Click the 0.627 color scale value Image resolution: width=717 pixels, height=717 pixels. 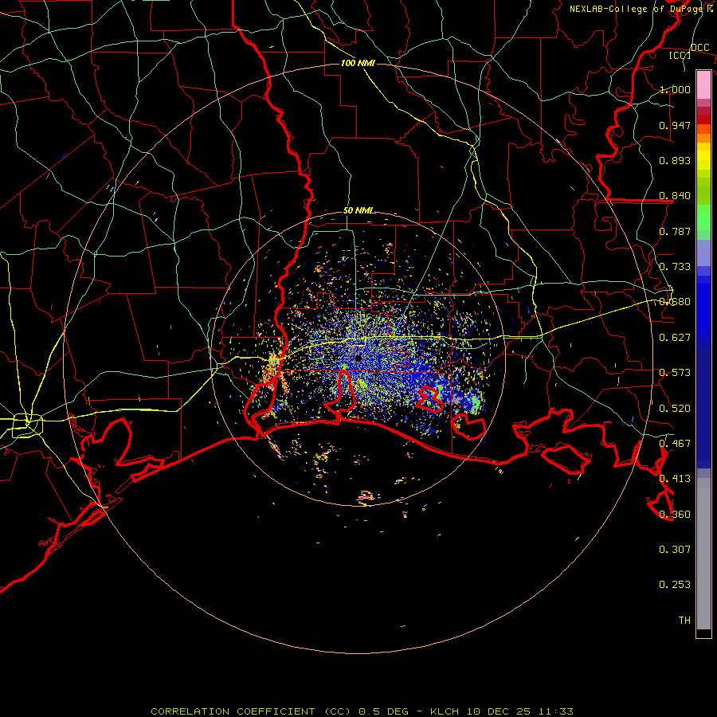tap(675, 338)
